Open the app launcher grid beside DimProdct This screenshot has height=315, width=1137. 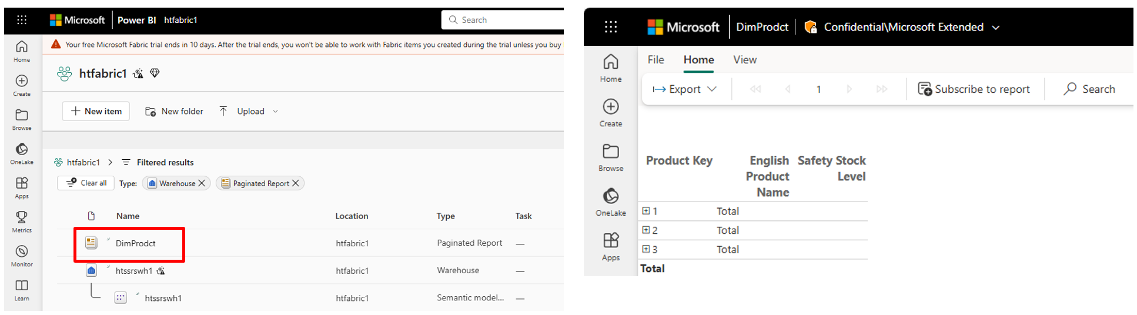tap(611, 27)
